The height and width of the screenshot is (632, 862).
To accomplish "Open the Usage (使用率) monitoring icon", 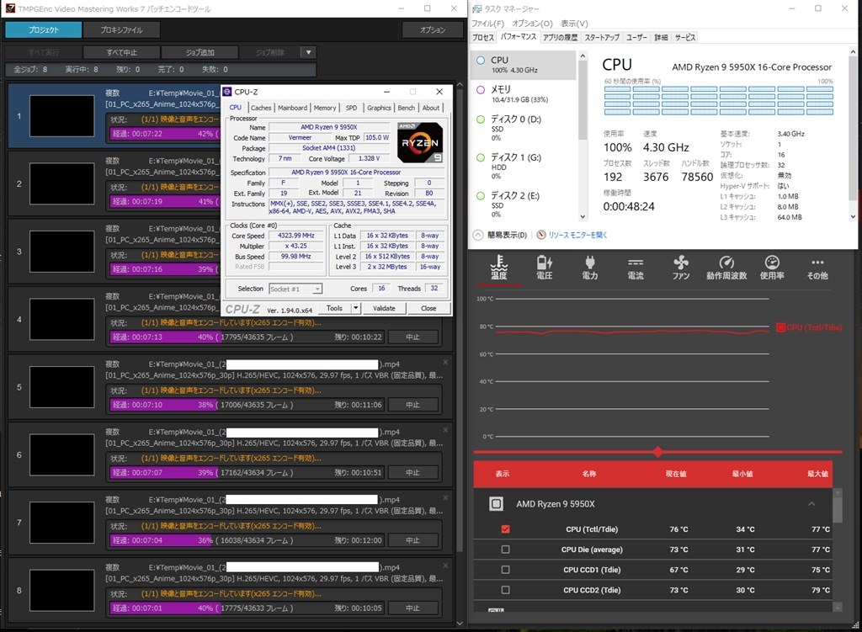I will (772, 268).
